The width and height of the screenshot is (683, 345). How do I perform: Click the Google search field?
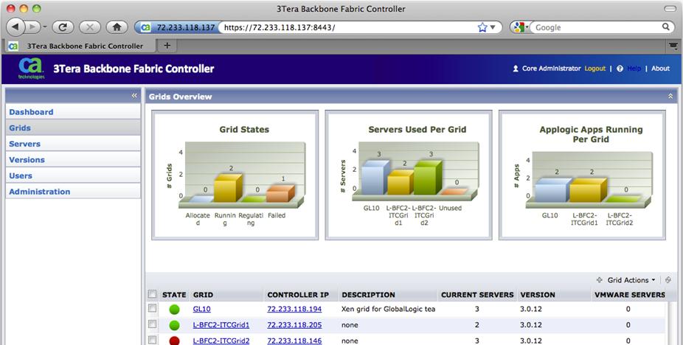(597, 27)
